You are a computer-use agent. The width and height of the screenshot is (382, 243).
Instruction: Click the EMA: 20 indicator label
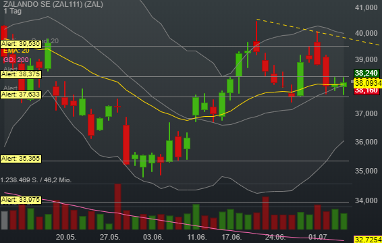click(16, 51)
